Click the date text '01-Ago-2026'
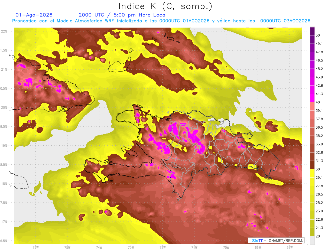Image resolution: width=325 pixels, height=251 pixels. 34,15
